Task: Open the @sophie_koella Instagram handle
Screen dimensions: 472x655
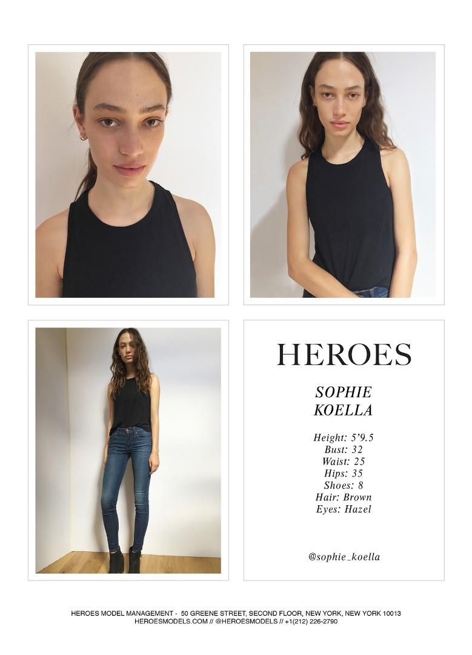Action: (x=344, y=557)
